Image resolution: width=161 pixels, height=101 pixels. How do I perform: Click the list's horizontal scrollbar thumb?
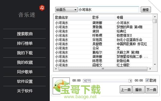coord(103,69)
